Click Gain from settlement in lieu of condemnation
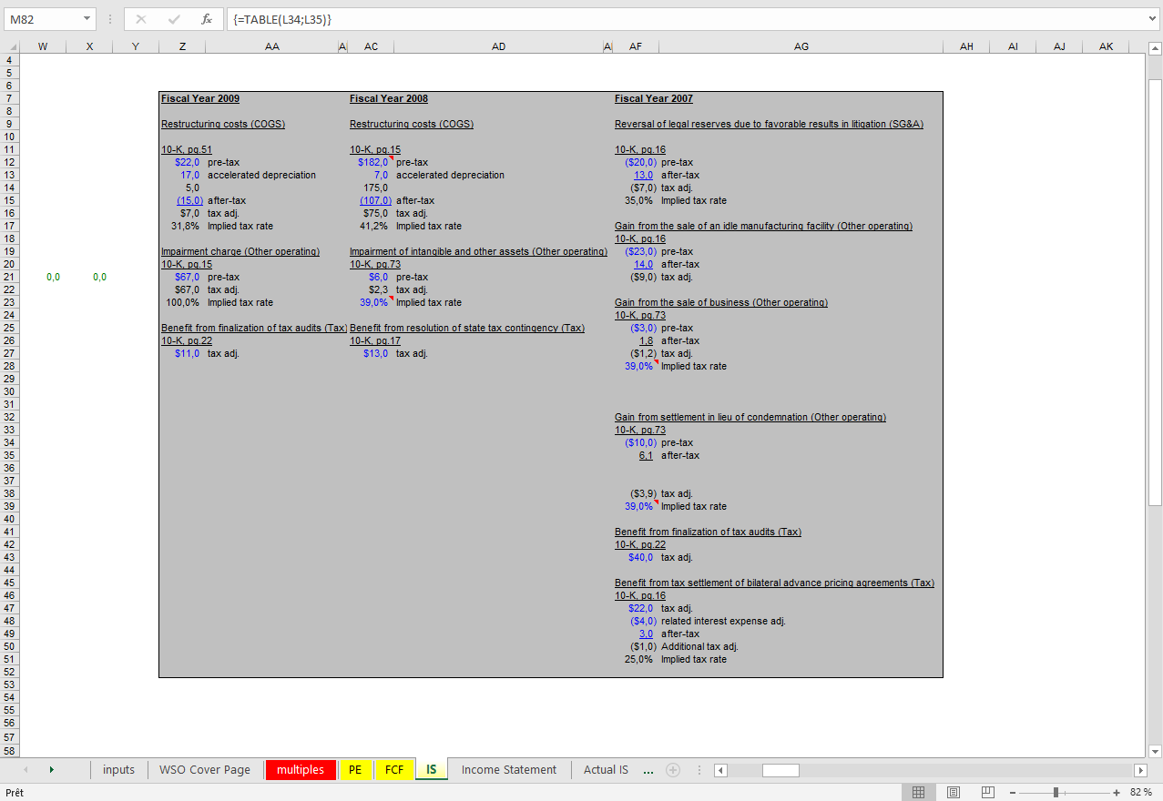The height and width of the screenshot is (801, 1163). pyautogui.click(x=750, y=417)
